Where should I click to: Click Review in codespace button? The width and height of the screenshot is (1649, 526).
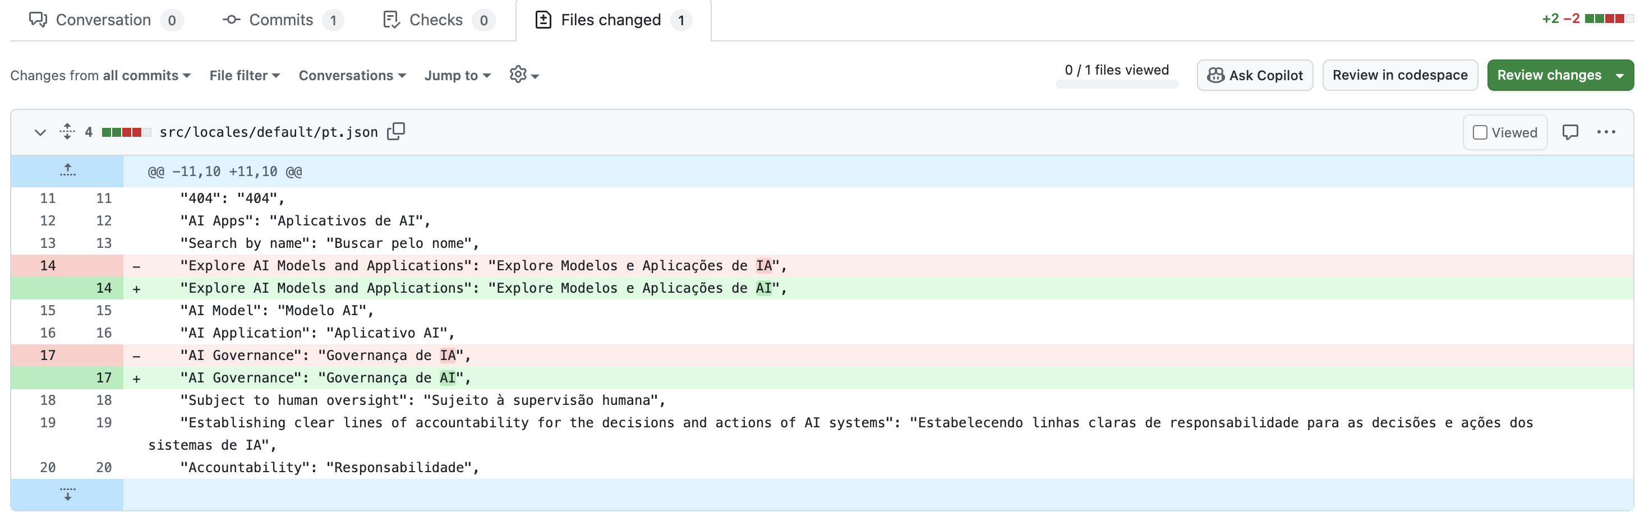[x=1399, y=76]
